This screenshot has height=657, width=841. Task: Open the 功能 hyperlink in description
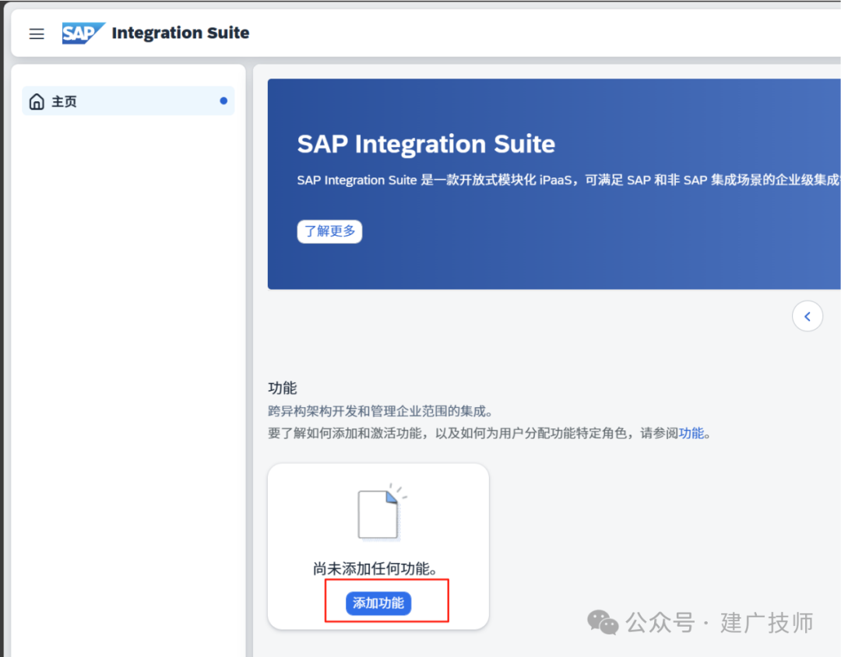click(691, 433)
